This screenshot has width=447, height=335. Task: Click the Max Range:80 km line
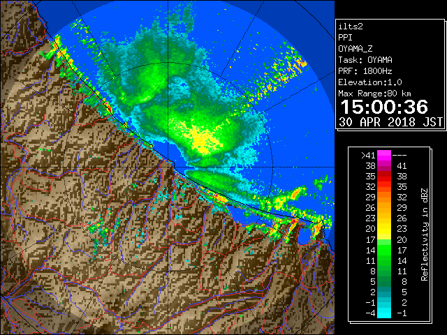[x=374, y=94]
